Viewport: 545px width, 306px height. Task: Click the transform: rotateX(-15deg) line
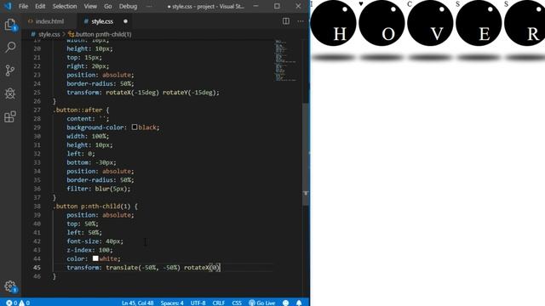tap(143, 93)
